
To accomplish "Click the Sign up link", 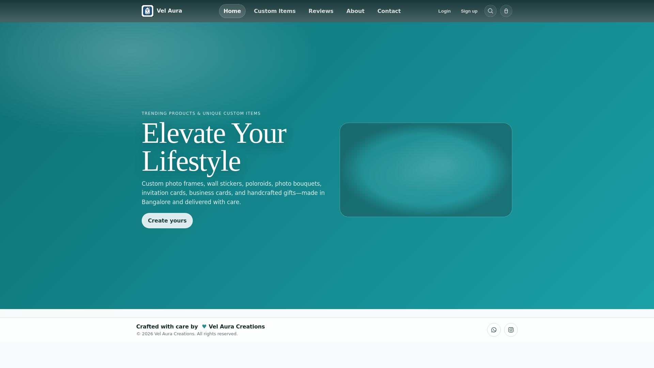I will (469, 11).
